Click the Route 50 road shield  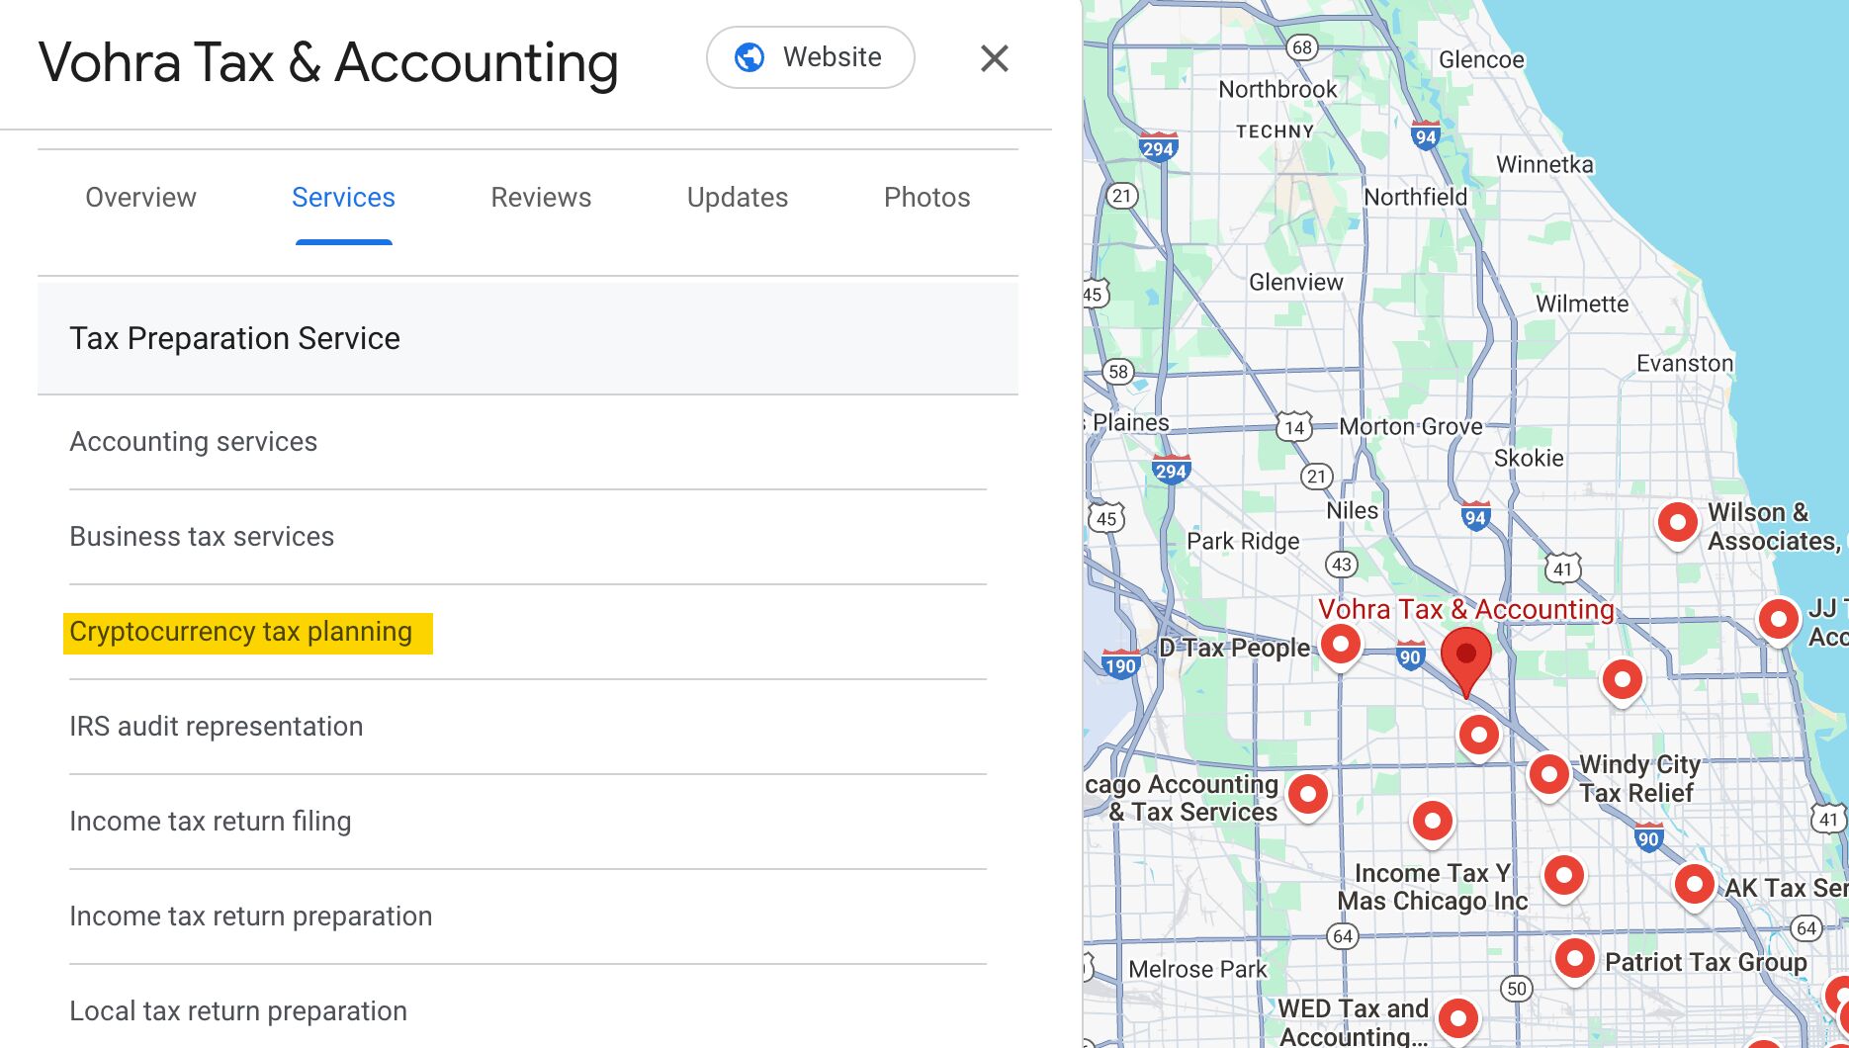(x=1517, y=989)
